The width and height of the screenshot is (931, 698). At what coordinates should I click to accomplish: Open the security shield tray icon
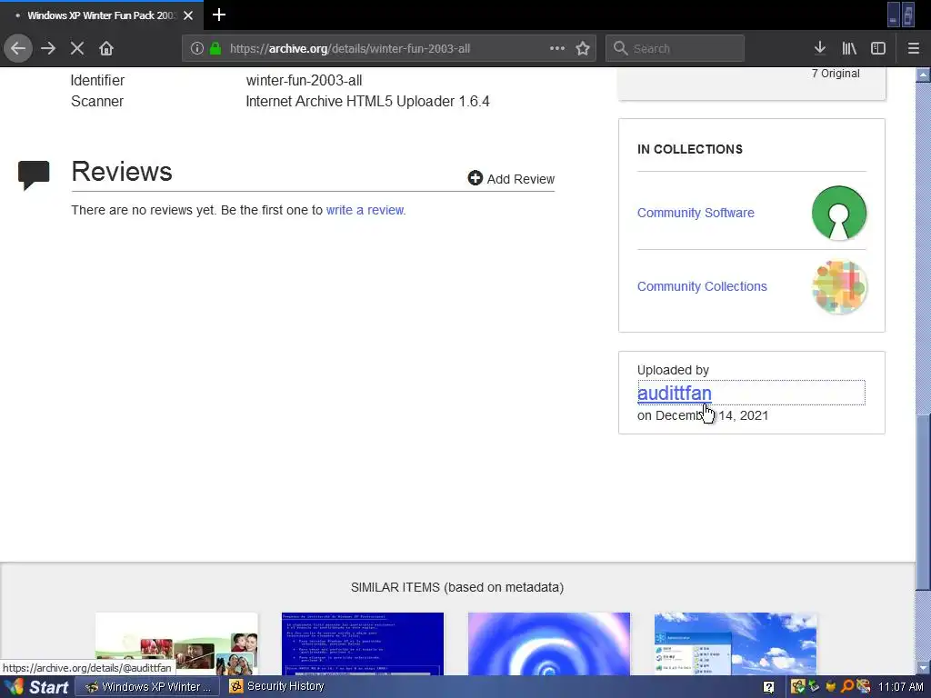click(x=798, y=687)
